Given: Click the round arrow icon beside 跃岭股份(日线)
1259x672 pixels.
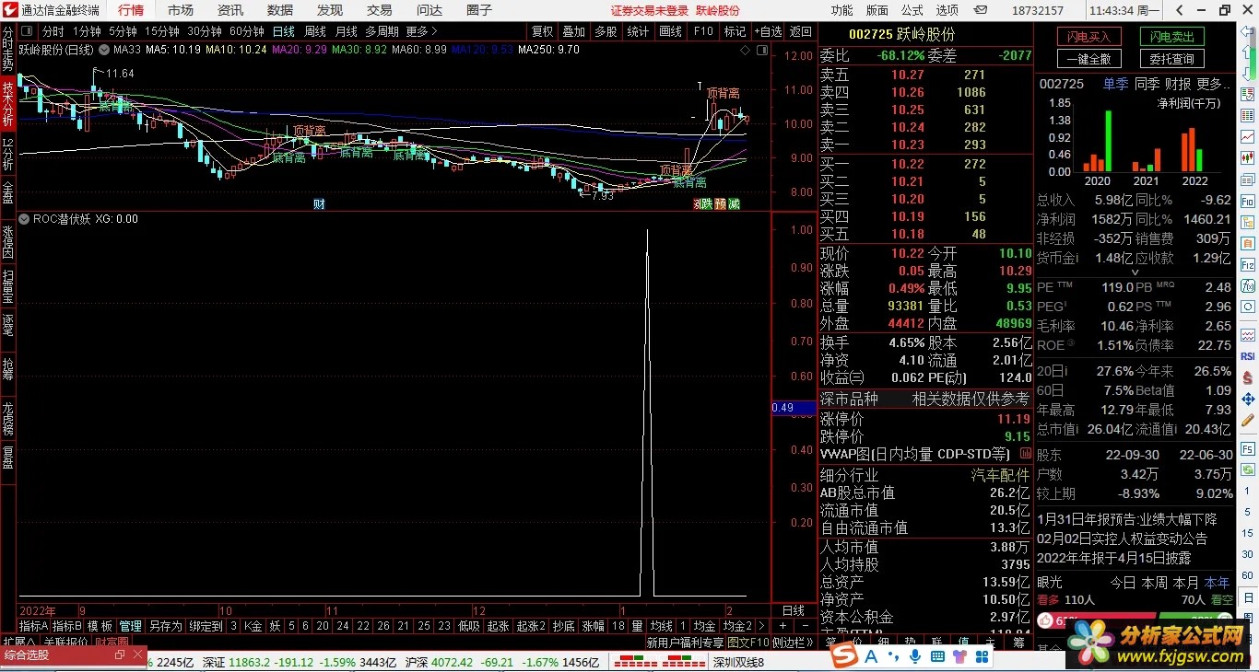Looking at the screenshot, I should tap(104, 50).
